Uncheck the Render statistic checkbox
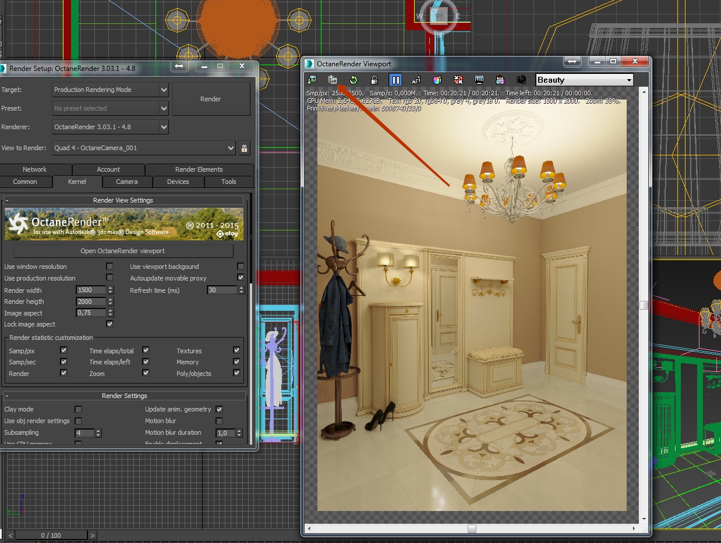The width and height of the screenshot is (721, 543). click(63, 373)
